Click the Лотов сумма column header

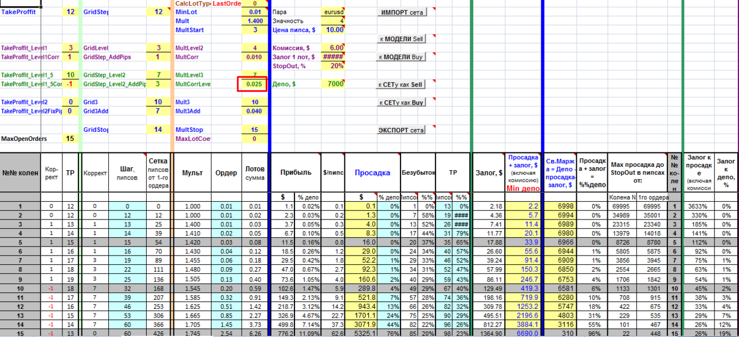(x=255, y=173)
